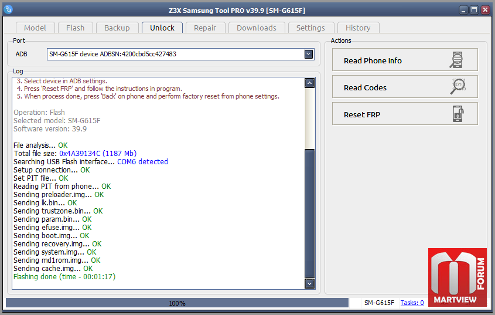
Task: Click the Reset FRP phone unlock icon
Action: [458, 114]
